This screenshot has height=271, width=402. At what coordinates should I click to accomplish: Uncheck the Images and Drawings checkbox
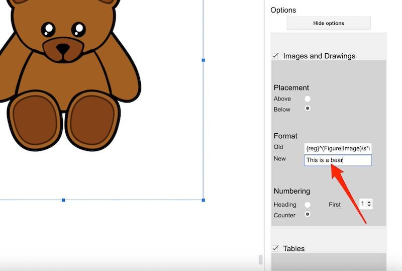point(275,56)
